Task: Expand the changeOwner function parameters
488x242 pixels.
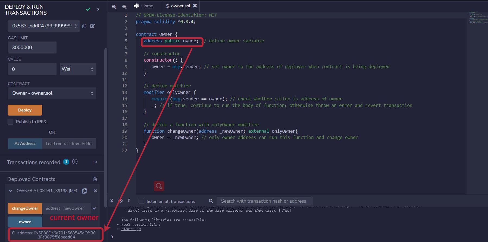Action: 94,208
